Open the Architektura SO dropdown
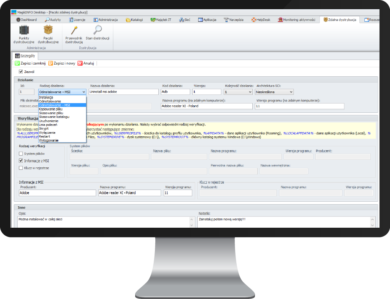Image resolution: width=390 pixels, height=299 pixels. [291, 92]
